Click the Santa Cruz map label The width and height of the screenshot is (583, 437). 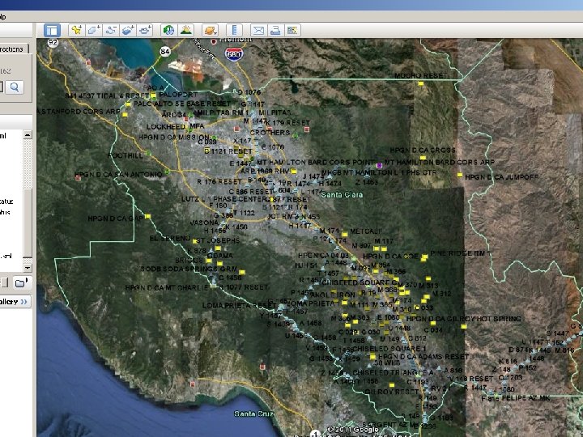[x=254, y=414]
